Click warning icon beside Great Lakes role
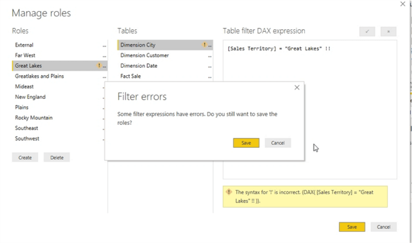412x243 pixels. [x=99, y=66]
